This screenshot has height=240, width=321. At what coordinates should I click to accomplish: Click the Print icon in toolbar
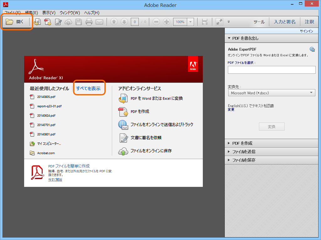pyautogui.click(x=89, y=22)
